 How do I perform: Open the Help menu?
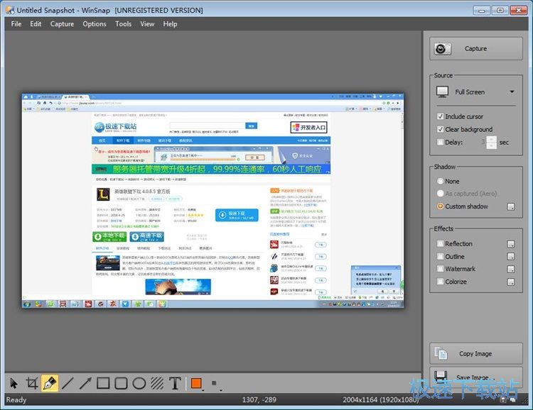pos(170,23)
